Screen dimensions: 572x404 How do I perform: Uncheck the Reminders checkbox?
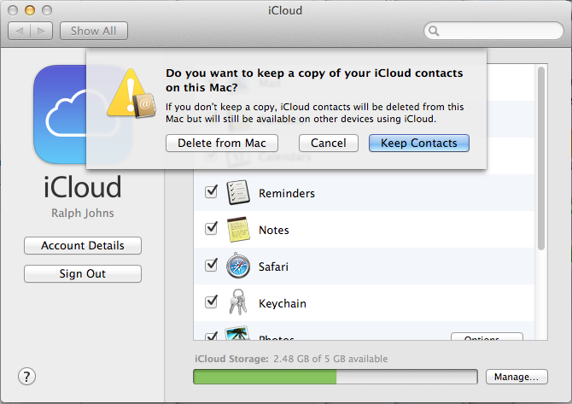[x=212, y=193]
